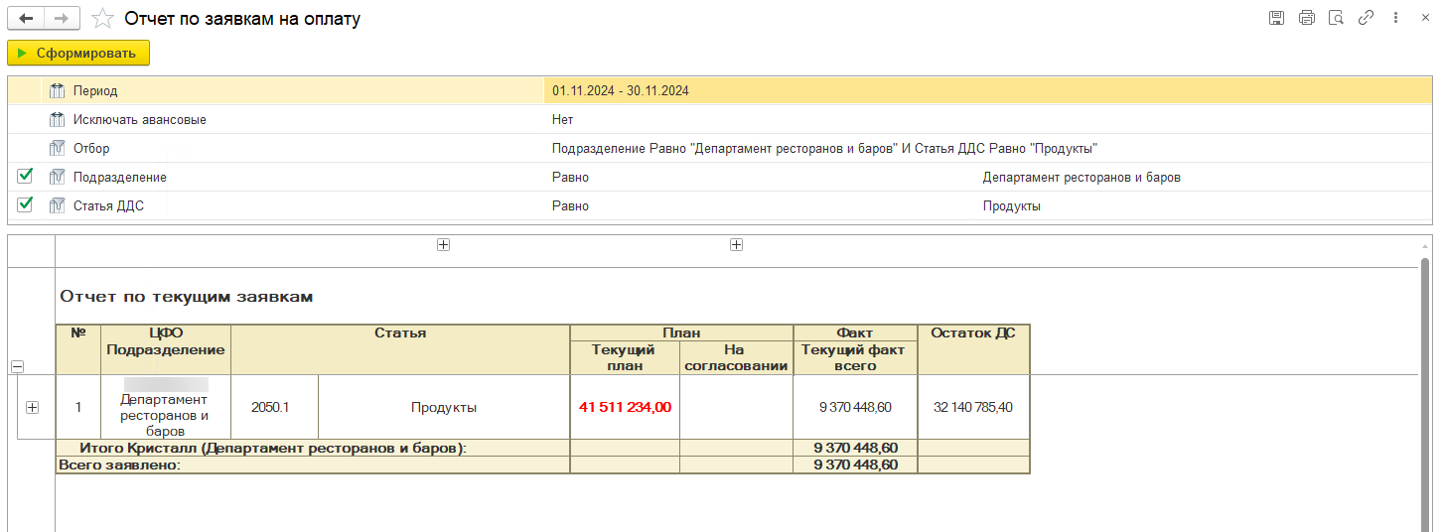Add report to favorites with star icon

point(101,18)
